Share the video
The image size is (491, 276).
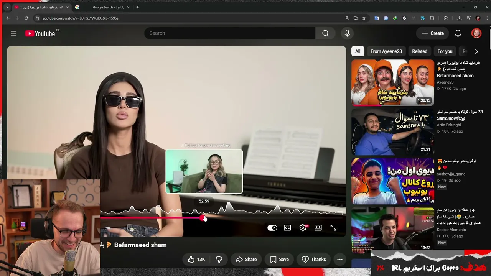coord(246,260)
